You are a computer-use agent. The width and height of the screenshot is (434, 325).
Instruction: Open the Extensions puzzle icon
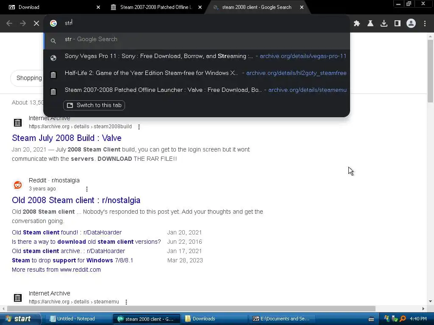tap(357, 24)
